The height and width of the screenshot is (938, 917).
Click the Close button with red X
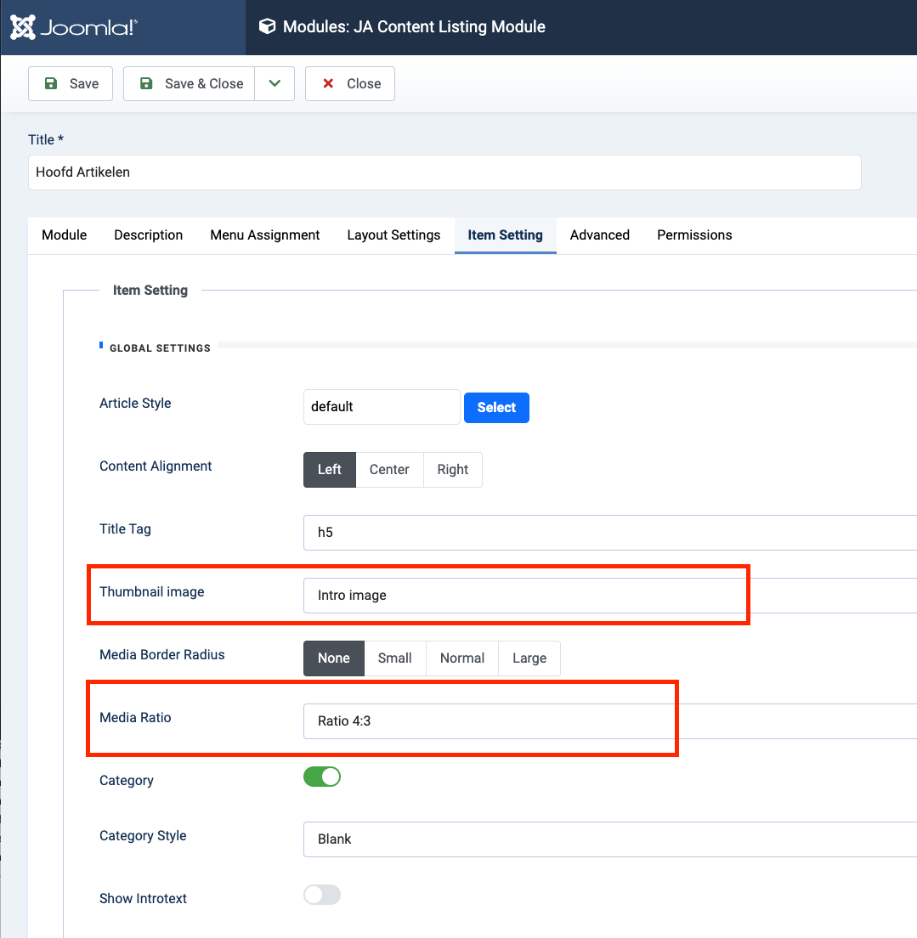tap(350, 83)
